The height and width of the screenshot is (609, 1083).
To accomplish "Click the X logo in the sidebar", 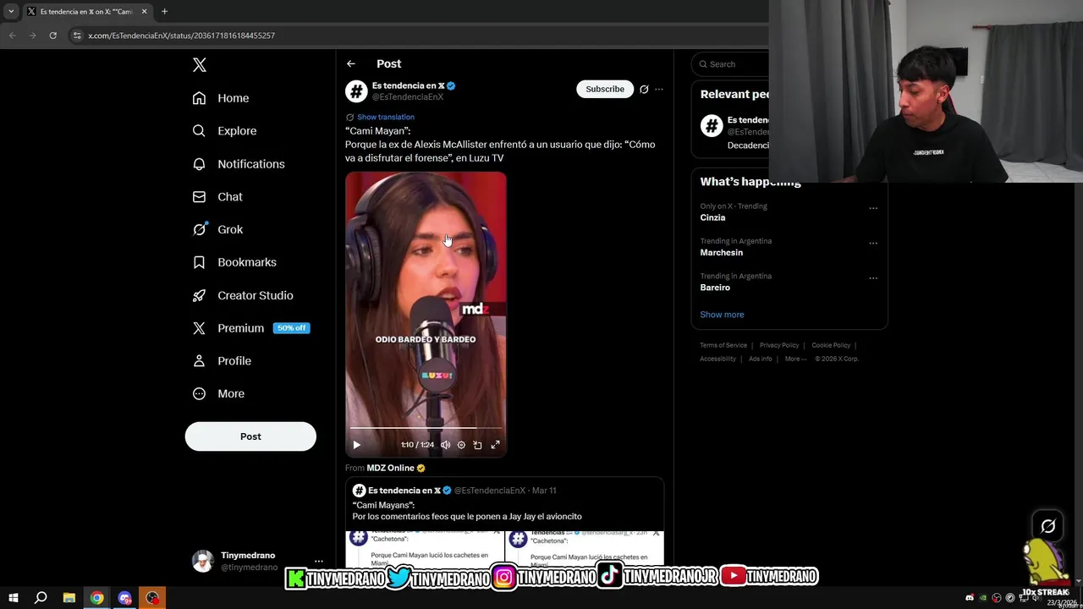I will [x=200, y=65].
